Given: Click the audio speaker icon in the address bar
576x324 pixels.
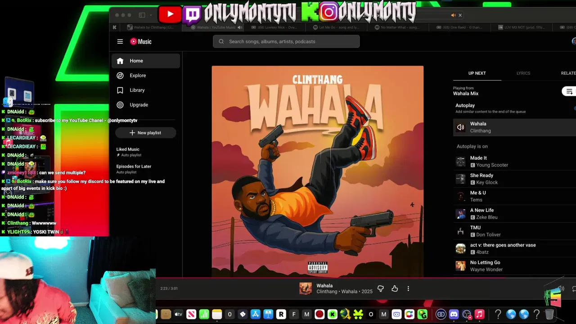Looking at the screenshot, I should 453,15.
